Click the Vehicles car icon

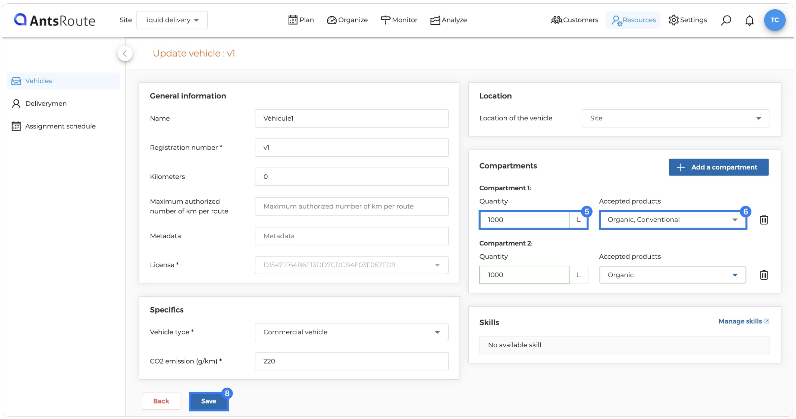16,81
